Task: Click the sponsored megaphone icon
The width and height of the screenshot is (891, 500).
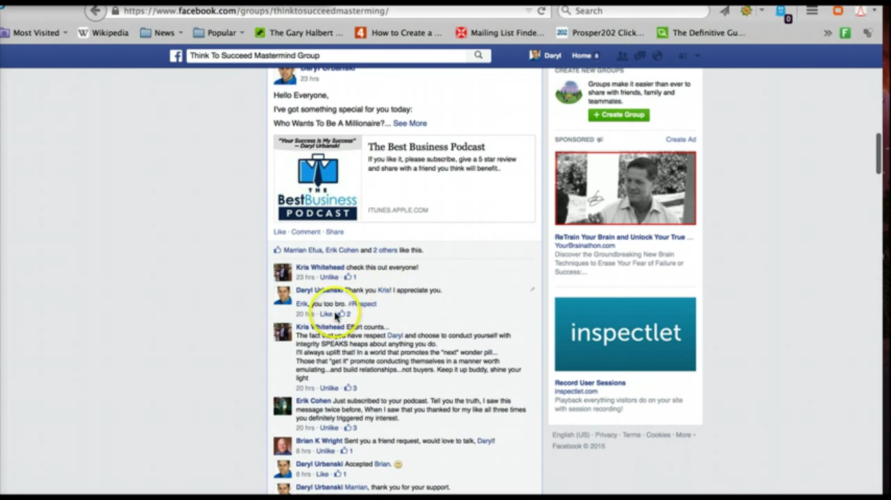Action: (x=600, y=139)
